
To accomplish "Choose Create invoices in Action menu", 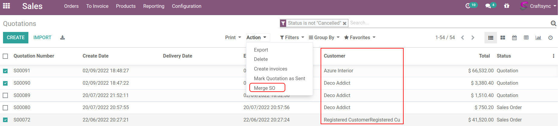I will (270, 69).
